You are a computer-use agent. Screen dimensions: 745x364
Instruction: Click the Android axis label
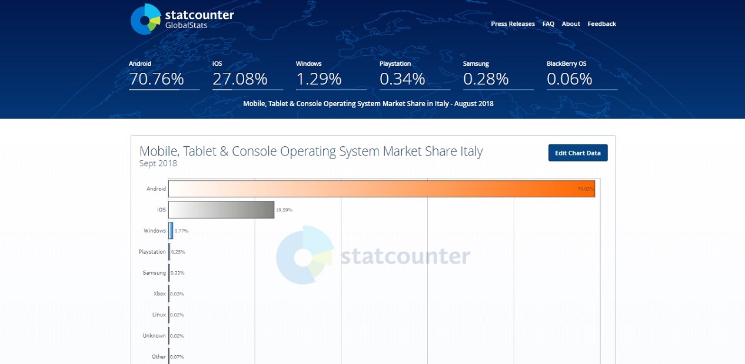157,189
